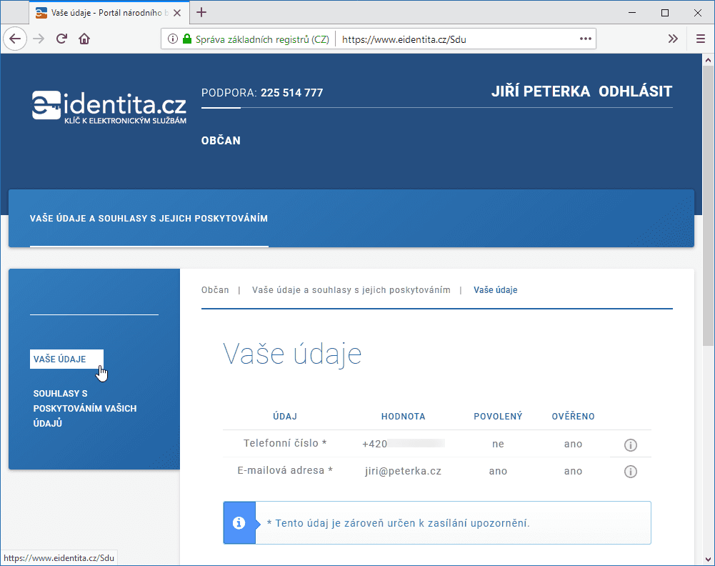Open Souhlasy s poskytováním vašich údajů

point(85,408)
